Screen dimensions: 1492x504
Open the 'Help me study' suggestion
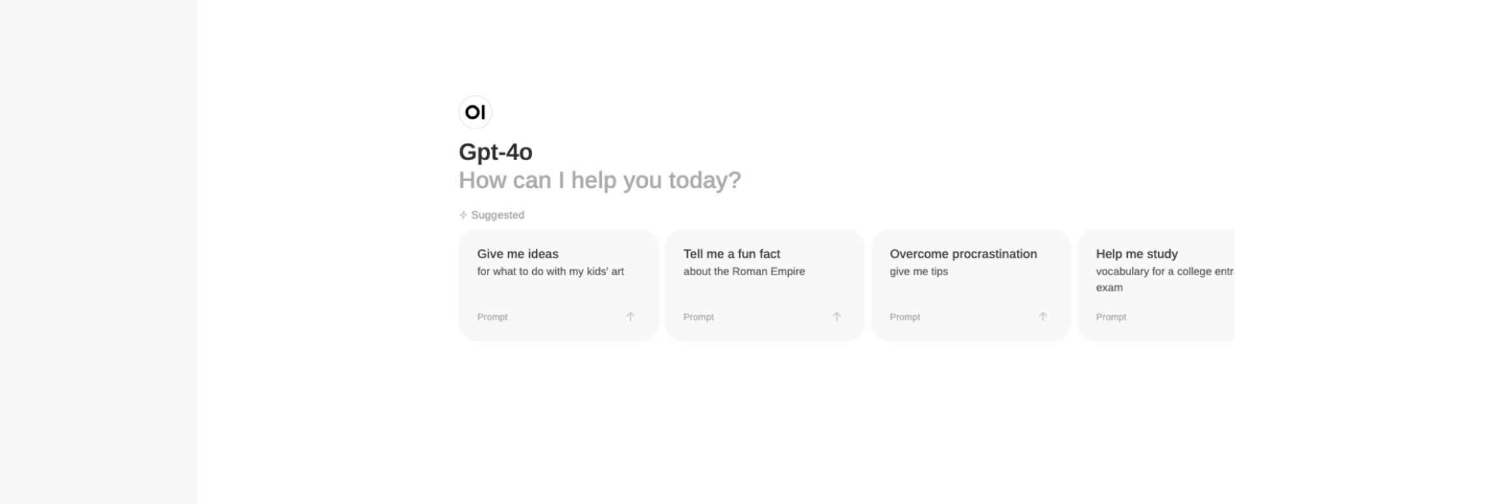(x=1136, y=254)
